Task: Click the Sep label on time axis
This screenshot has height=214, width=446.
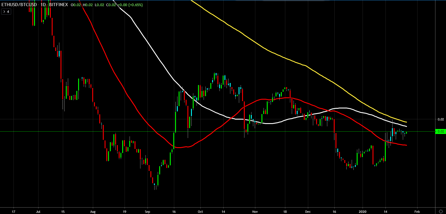Action: click(147, 211)
